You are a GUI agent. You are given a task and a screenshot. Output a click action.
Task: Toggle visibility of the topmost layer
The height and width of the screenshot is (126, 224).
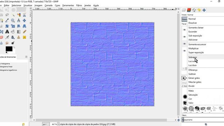coord(184,30)
